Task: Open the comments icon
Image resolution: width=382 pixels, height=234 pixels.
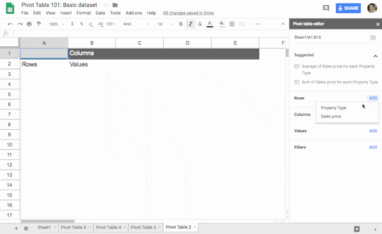Action: pos(326,8)
